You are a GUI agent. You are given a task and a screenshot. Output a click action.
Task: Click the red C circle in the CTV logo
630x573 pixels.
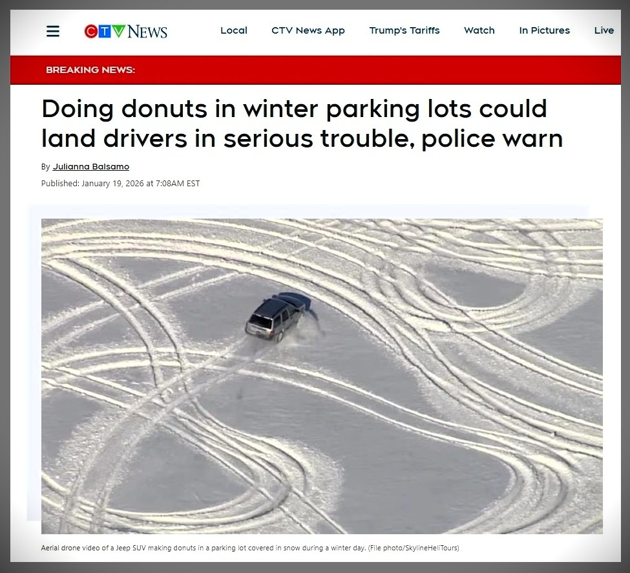point(91,31)
